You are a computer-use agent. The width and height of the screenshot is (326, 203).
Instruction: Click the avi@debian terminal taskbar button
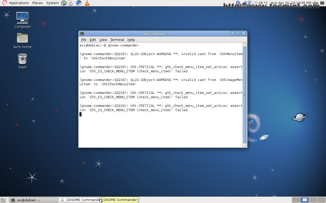(x=33, y=200)
